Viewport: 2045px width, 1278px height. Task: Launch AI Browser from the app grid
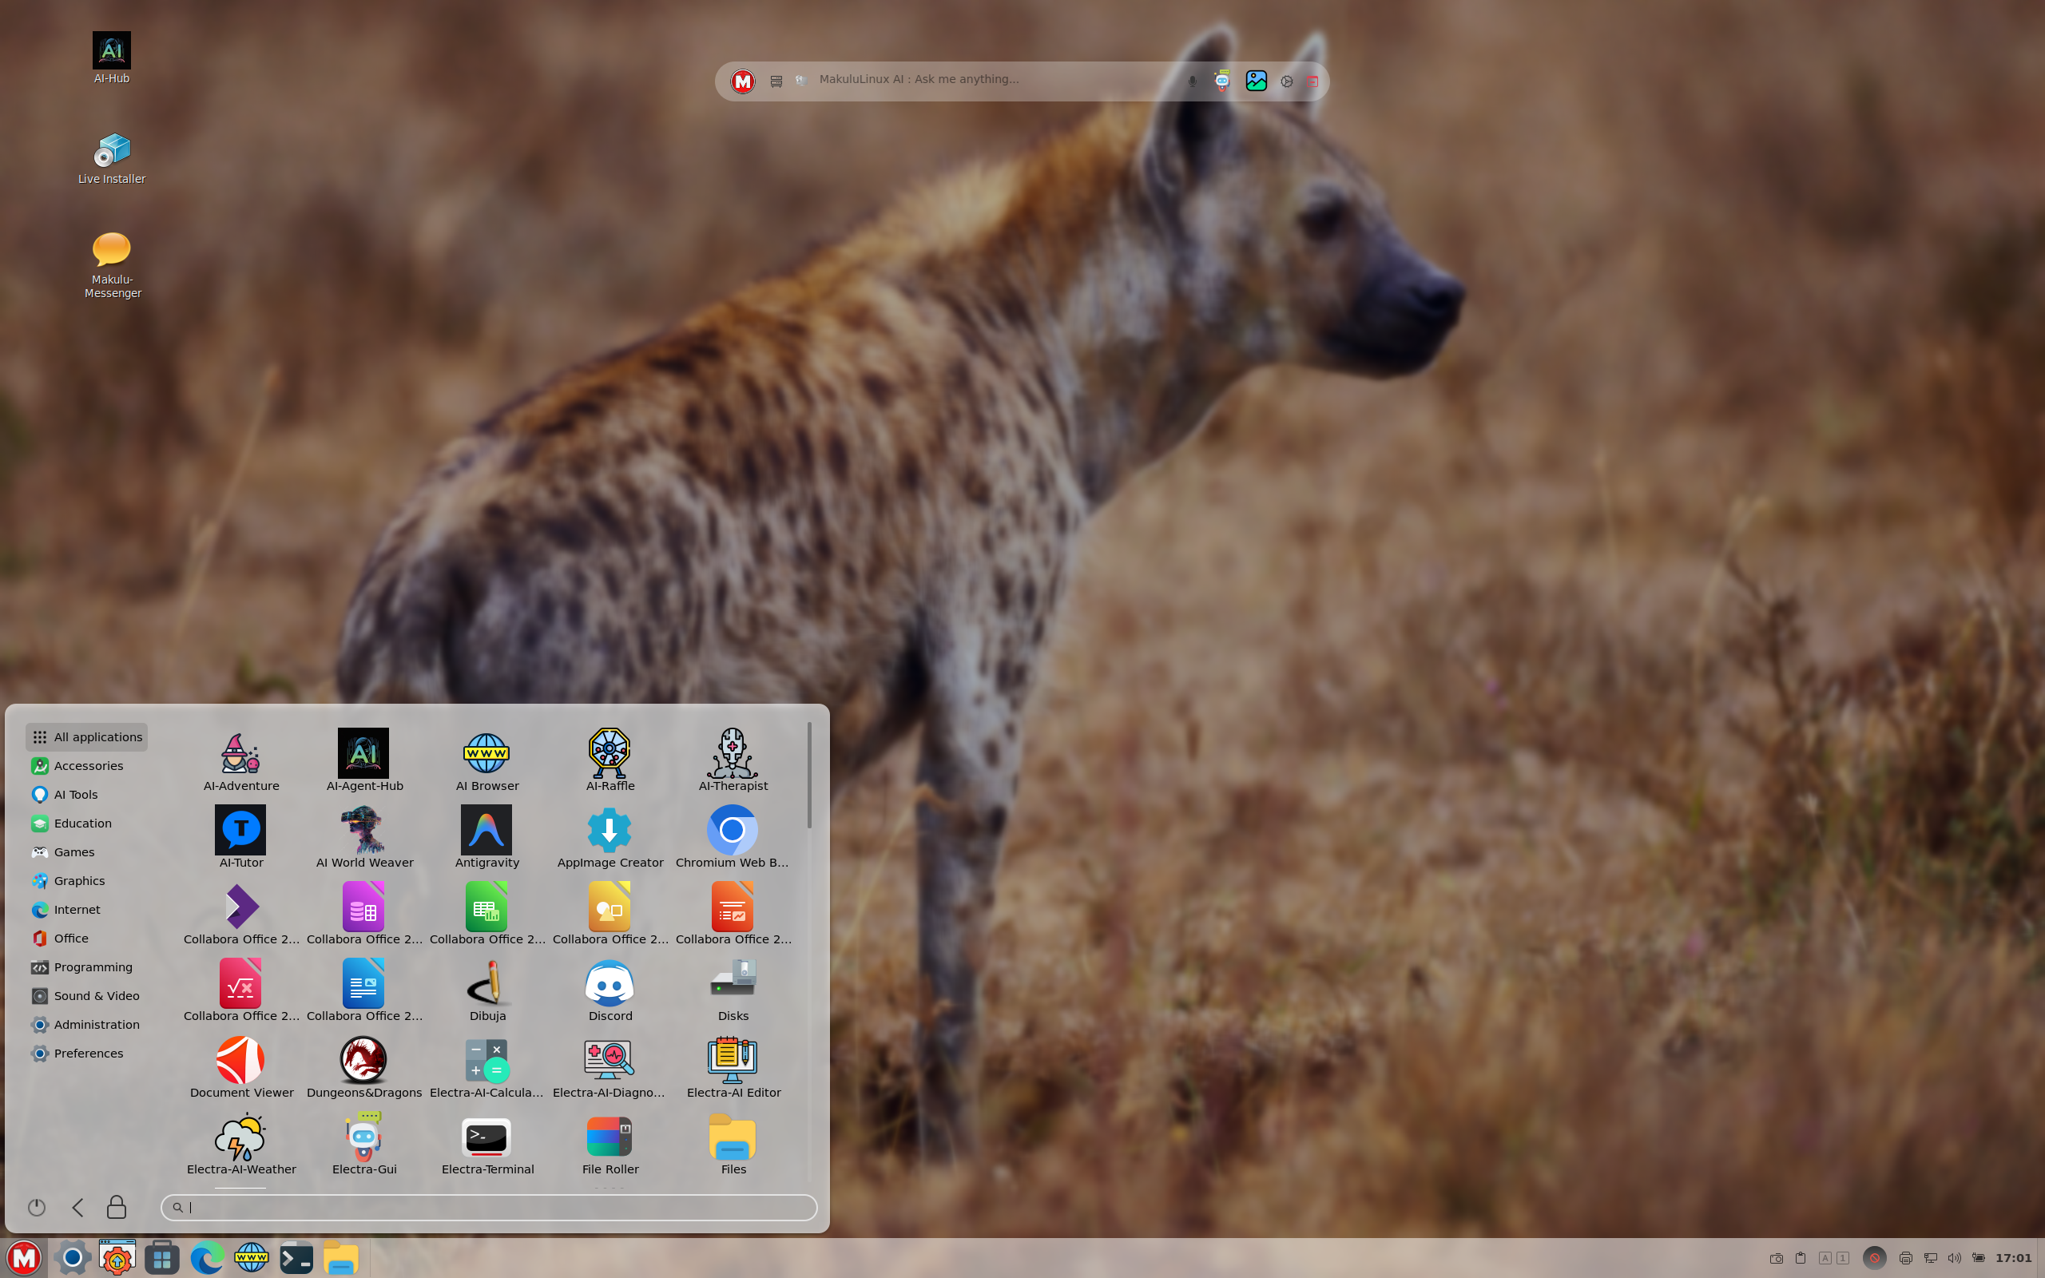pos(486,760)
